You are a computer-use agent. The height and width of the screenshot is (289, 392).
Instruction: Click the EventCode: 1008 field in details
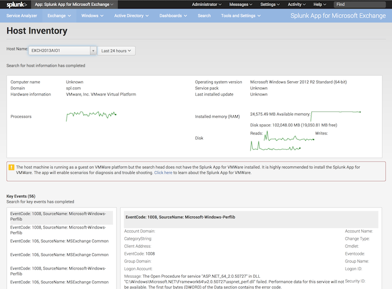(139, 254)
